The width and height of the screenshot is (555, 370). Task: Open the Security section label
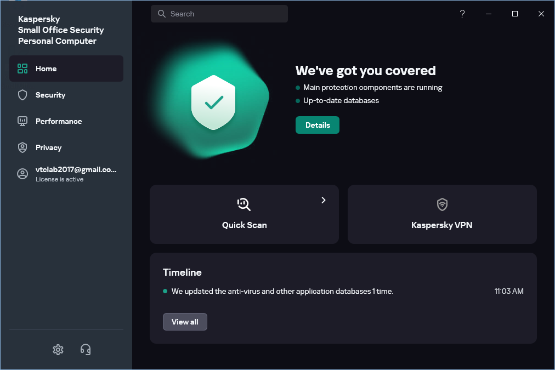click(50, 95)
